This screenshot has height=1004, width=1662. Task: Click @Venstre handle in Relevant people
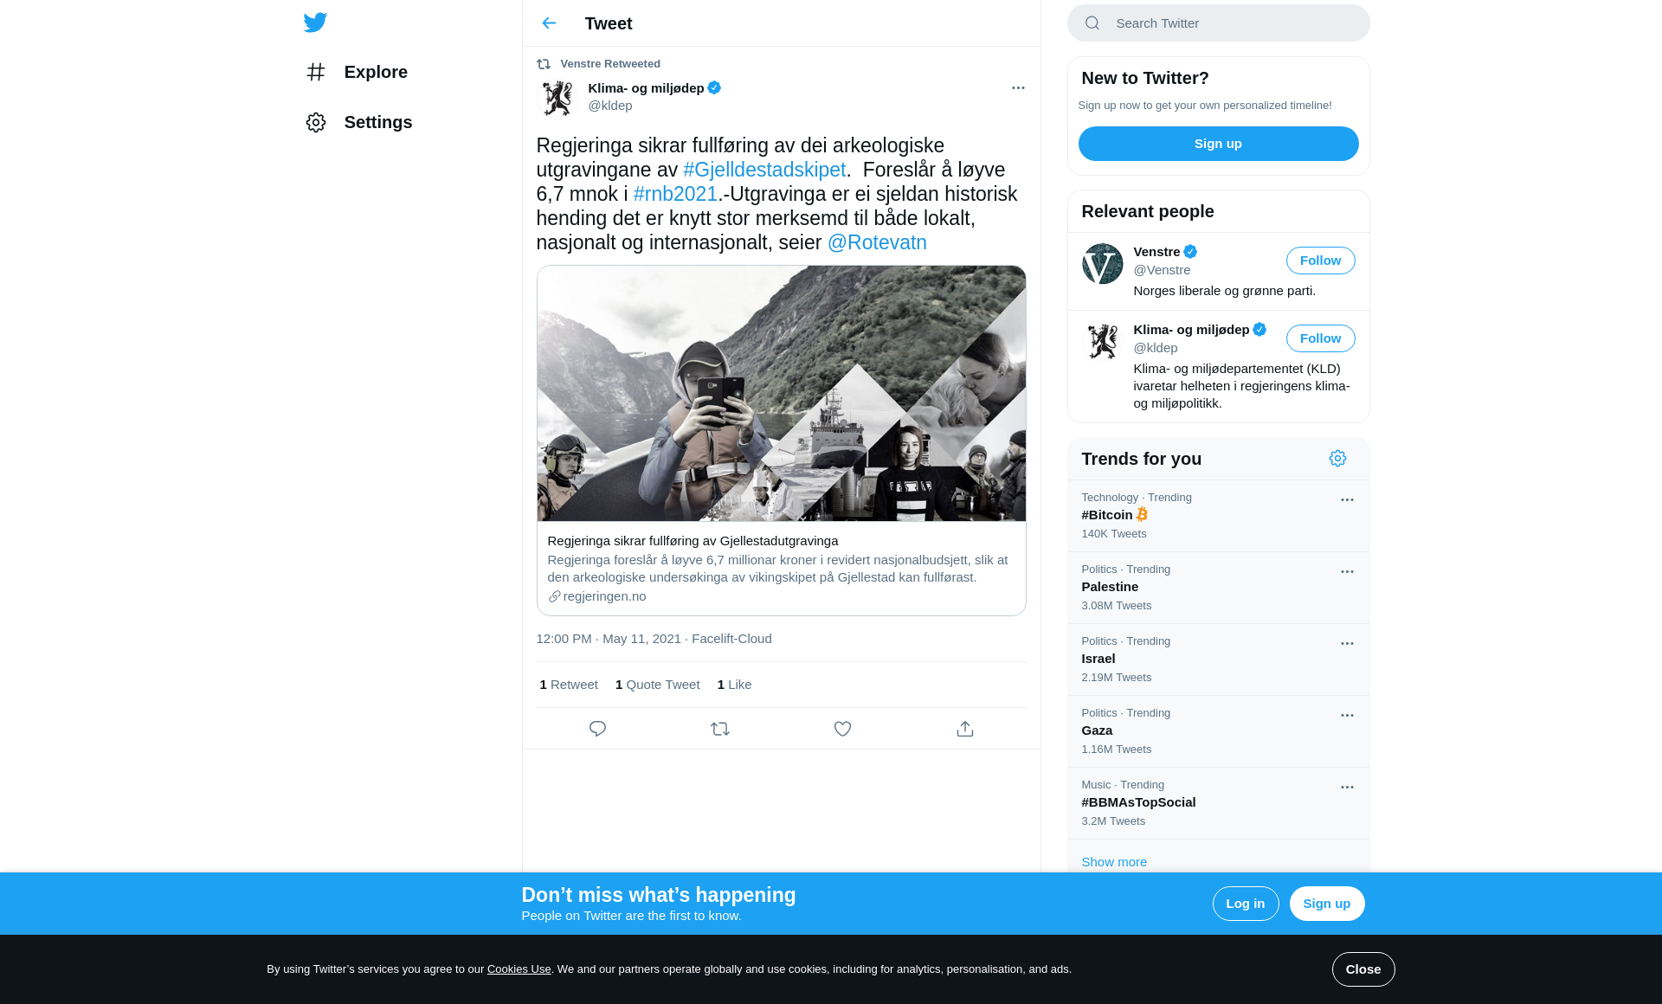coord(1162,270)
